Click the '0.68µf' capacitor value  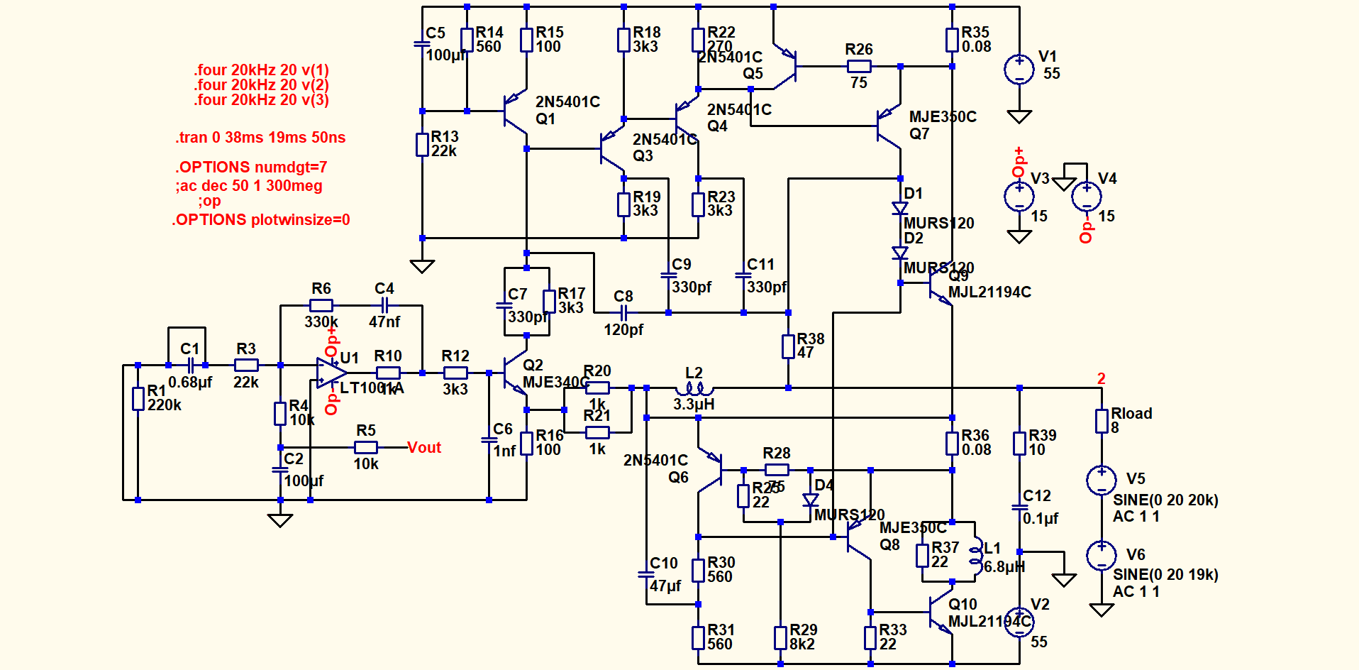click(190, 383)
